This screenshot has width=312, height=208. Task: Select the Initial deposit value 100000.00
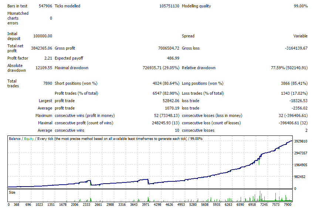(x=43, y=36)
